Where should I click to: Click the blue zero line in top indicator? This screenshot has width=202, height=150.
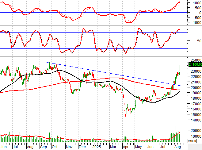coord(92,12)
